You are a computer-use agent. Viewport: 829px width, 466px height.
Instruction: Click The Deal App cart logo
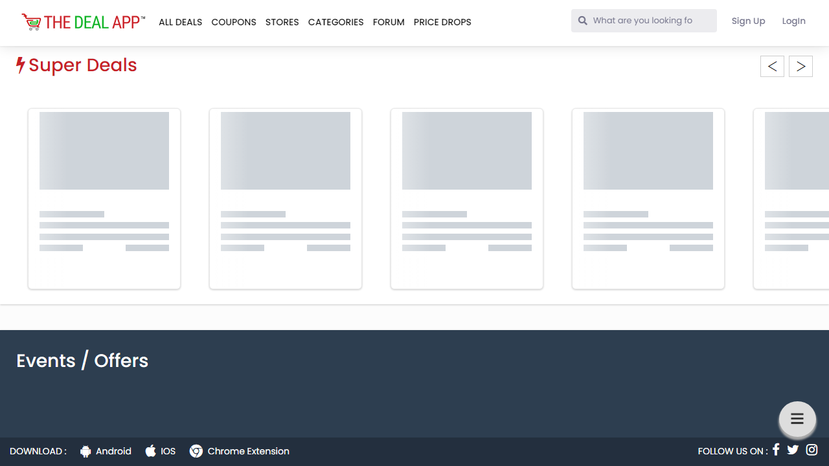click(31, 22)
